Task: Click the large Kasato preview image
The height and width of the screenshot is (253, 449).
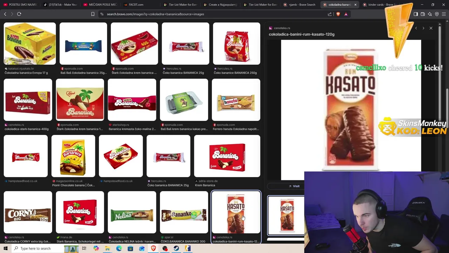Action: [x=351, y=110]
